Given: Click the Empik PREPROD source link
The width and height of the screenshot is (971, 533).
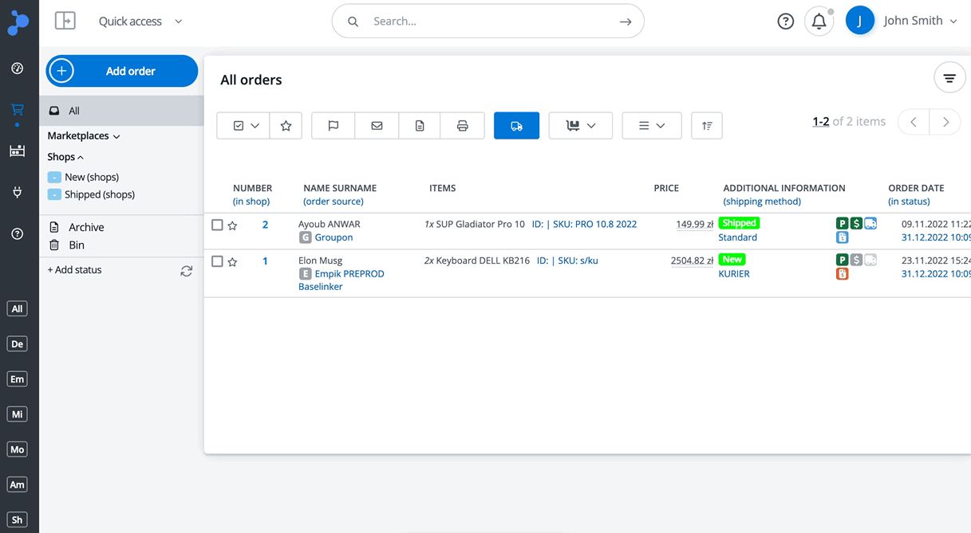Looking at the screenshot, I should (349, 274).
